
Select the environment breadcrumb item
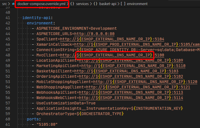click(137, 4)
